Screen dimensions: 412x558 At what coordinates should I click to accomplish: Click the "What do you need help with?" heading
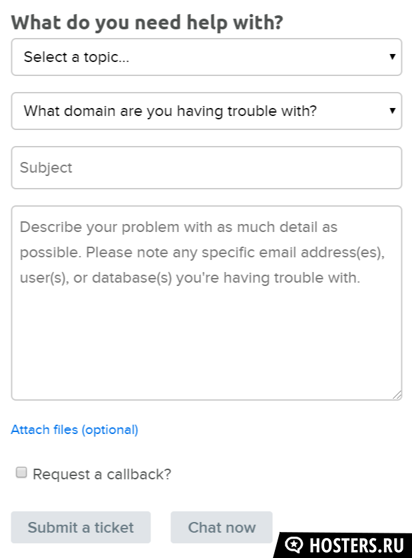click(x=147, y=23)
